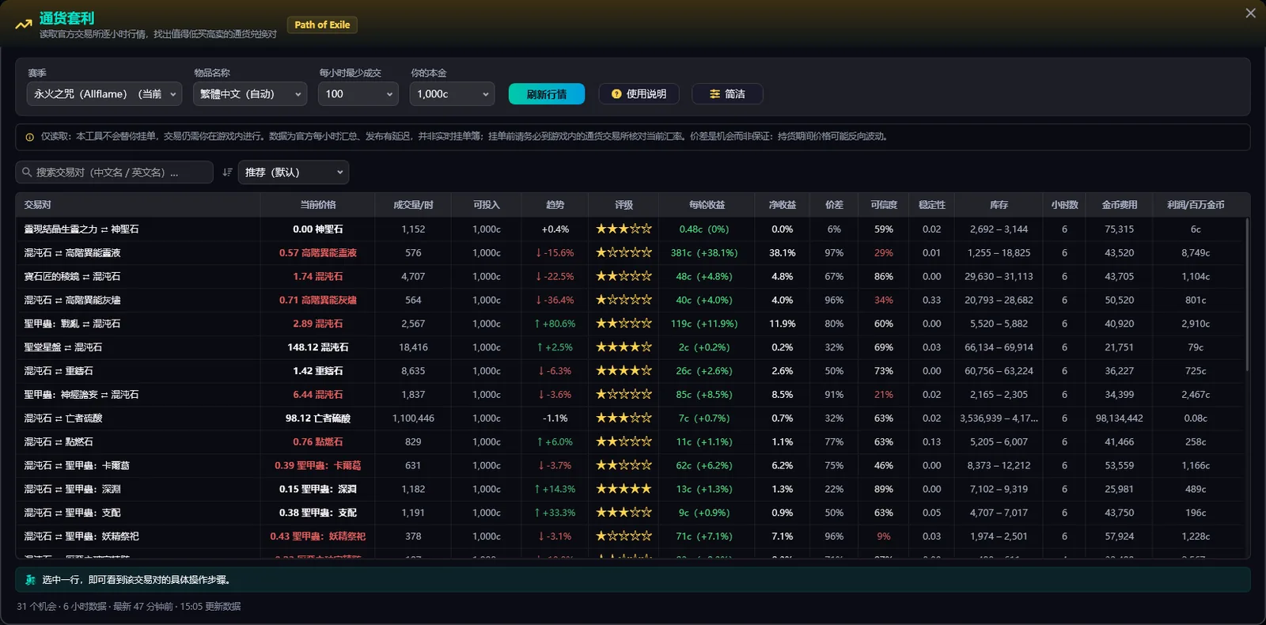Click the 刷新行情 refresh button
The height and width of the screenshot is (625, 1266).
tap(547, 94)
